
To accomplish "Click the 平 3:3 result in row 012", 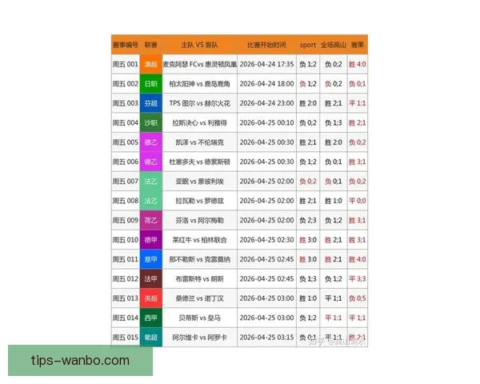I will click(x=358, y=279).
